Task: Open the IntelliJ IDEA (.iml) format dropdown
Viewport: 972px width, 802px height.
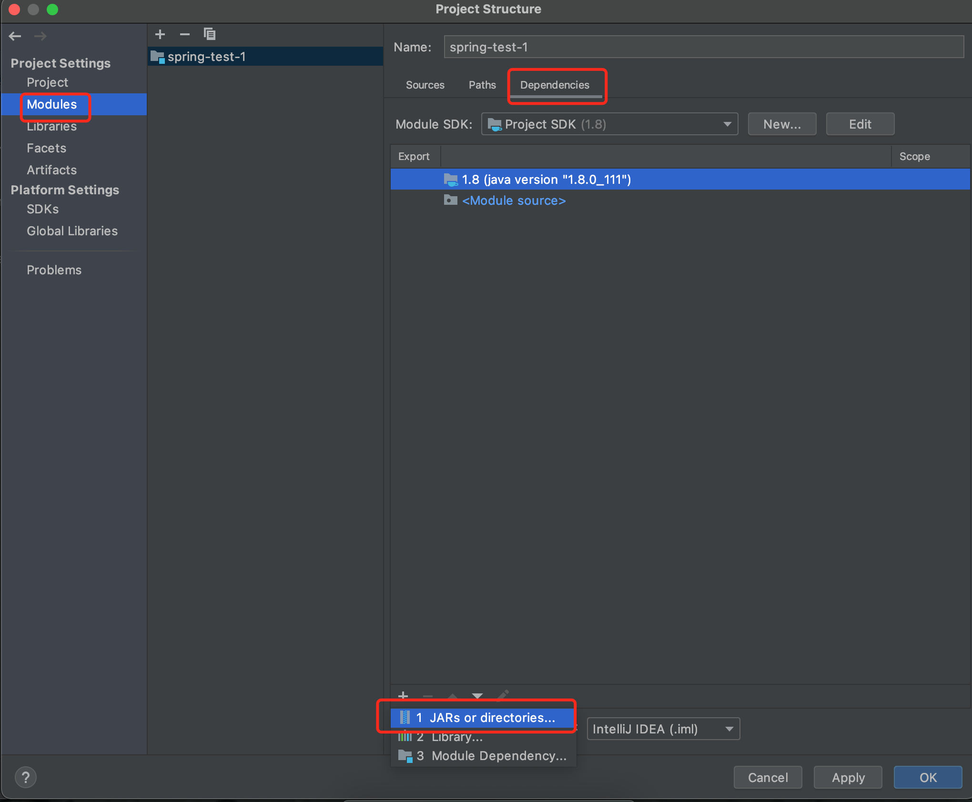Action: [663, 729]
